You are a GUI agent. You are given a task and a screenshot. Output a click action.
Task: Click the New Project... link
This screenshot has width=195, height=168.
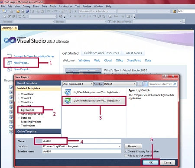coord(21,63)
